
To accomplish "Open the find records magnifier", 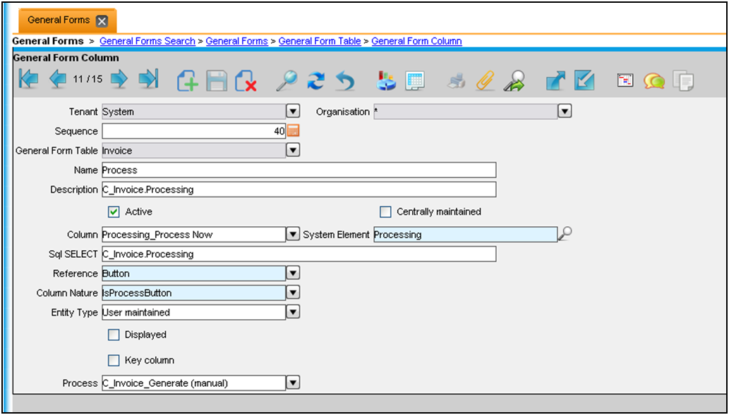I will [x=286, y=80].
